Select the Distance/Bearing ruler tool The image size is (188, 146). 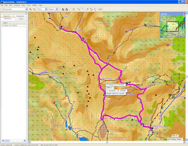[x=100, y=9]
